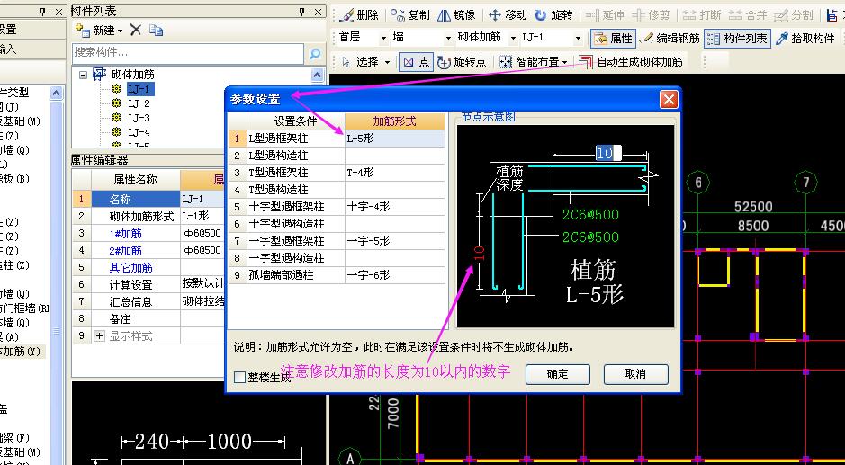
Task: Click the 一字-5形 reinforcement cell
Action: point(395,241)
